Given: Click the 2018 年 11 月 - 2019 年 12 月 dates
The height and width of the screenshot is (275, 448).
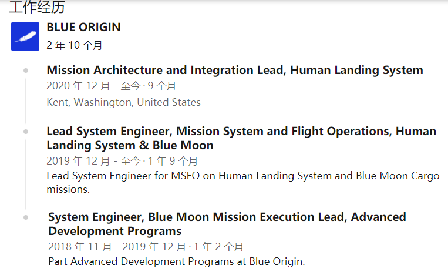Looking at the screenshot, I should tap(117, 247).
